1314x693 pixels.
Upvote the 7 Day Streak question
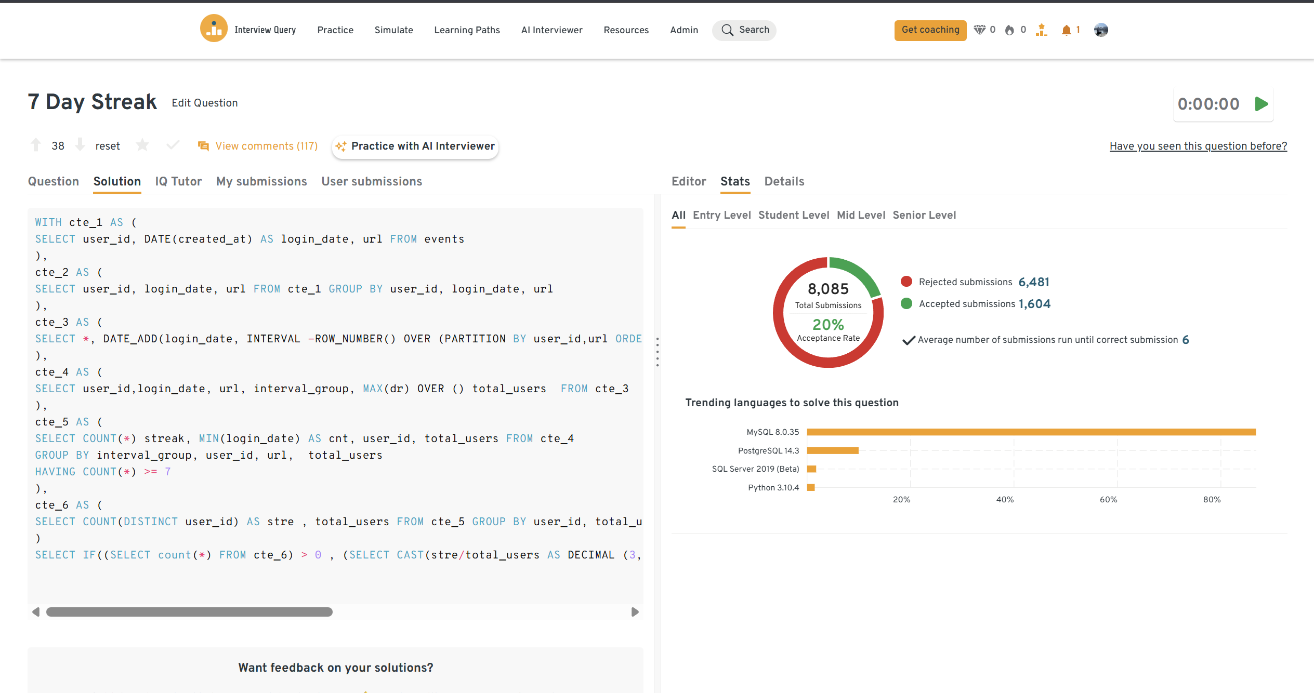click(36, 145)
